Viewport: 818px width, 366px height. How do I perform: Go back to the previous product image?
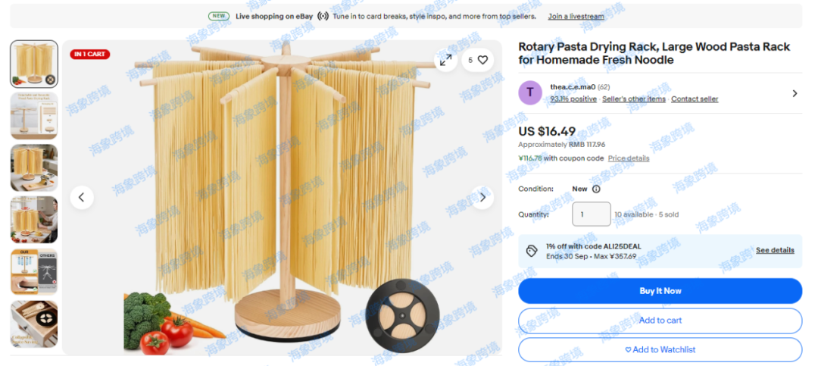click(x=81, y=197)
